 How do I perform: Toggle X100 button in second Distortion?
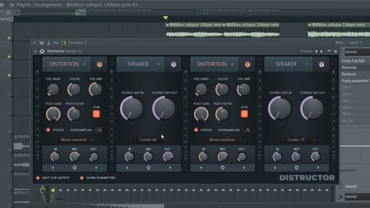(x=244, y=114)
